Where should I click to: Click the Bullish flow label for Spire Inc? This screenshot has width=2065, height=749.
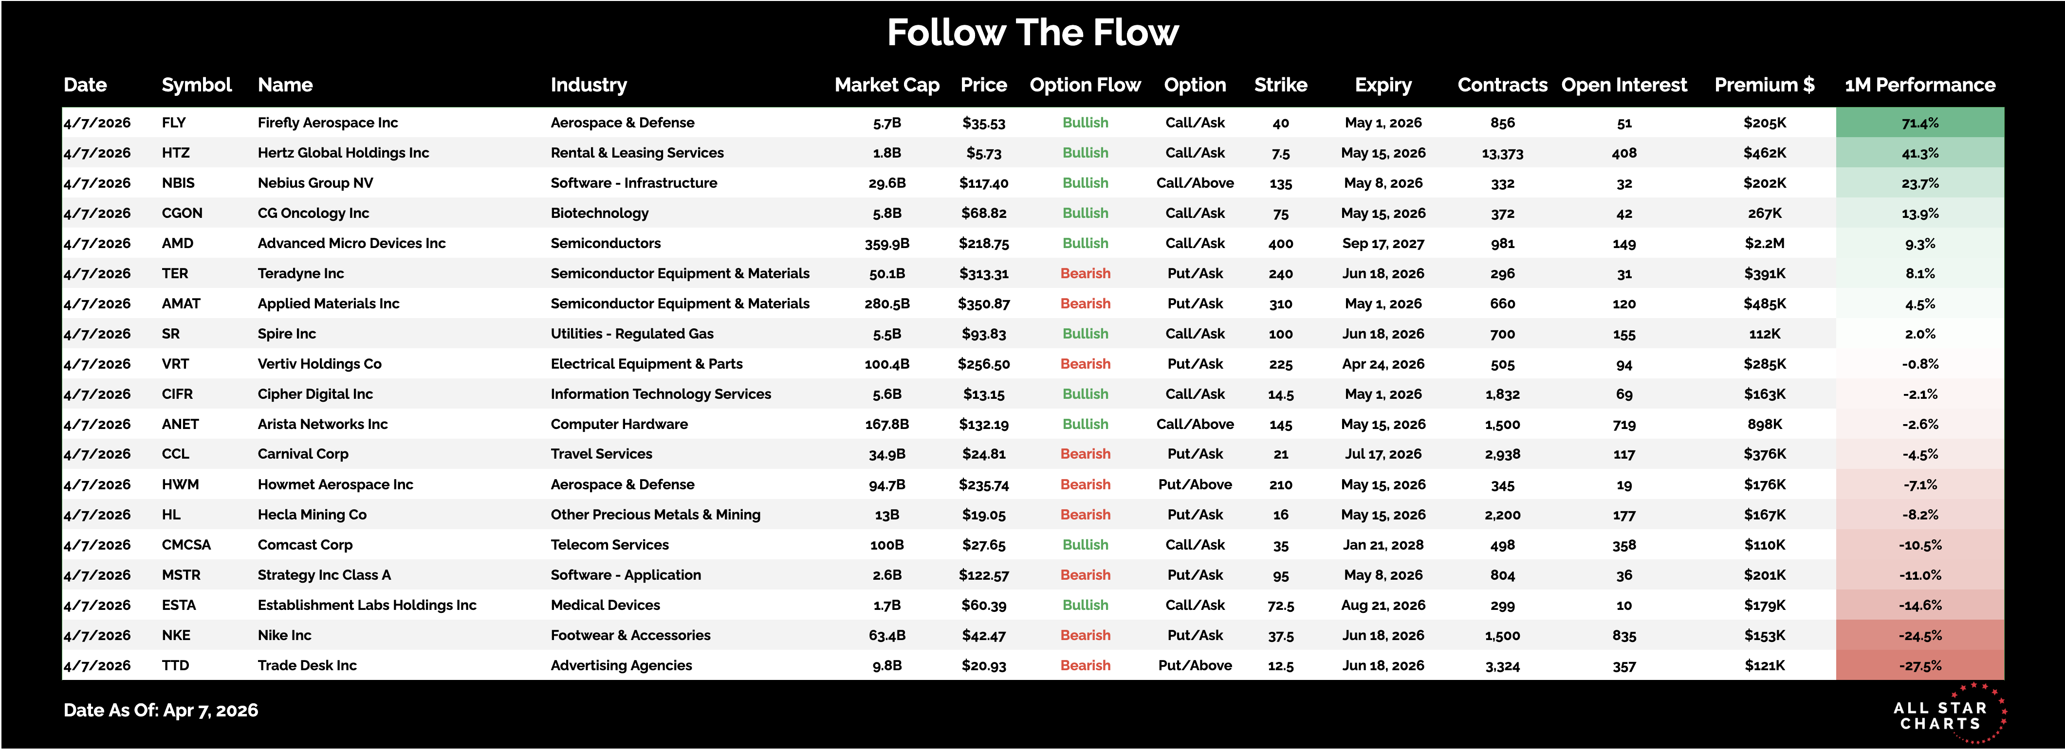[1085, 334]
